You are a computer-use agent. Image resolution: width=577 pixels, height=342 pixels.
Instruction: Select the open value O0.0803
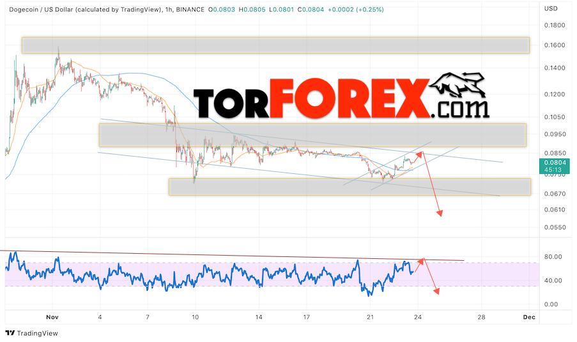222,10
